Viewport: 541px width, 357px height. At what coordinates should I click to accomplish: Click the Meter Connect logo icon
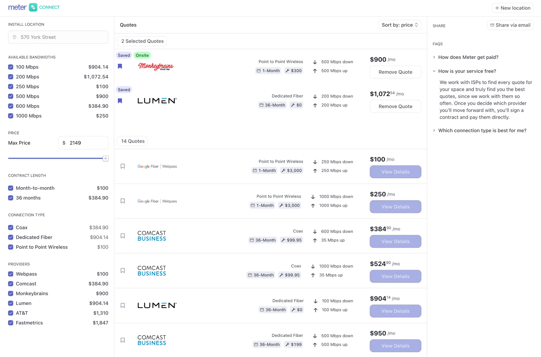click(33, 7)
